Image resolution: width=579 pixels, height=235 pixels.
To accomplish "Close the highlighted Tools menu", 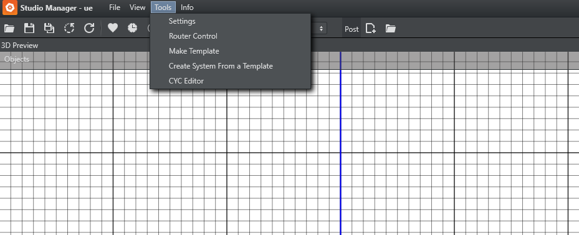I will (x=163, y=7).
